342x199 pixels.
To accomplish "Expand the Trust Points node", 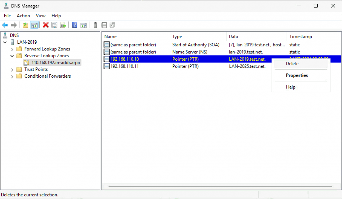I will tap(12, 69).
